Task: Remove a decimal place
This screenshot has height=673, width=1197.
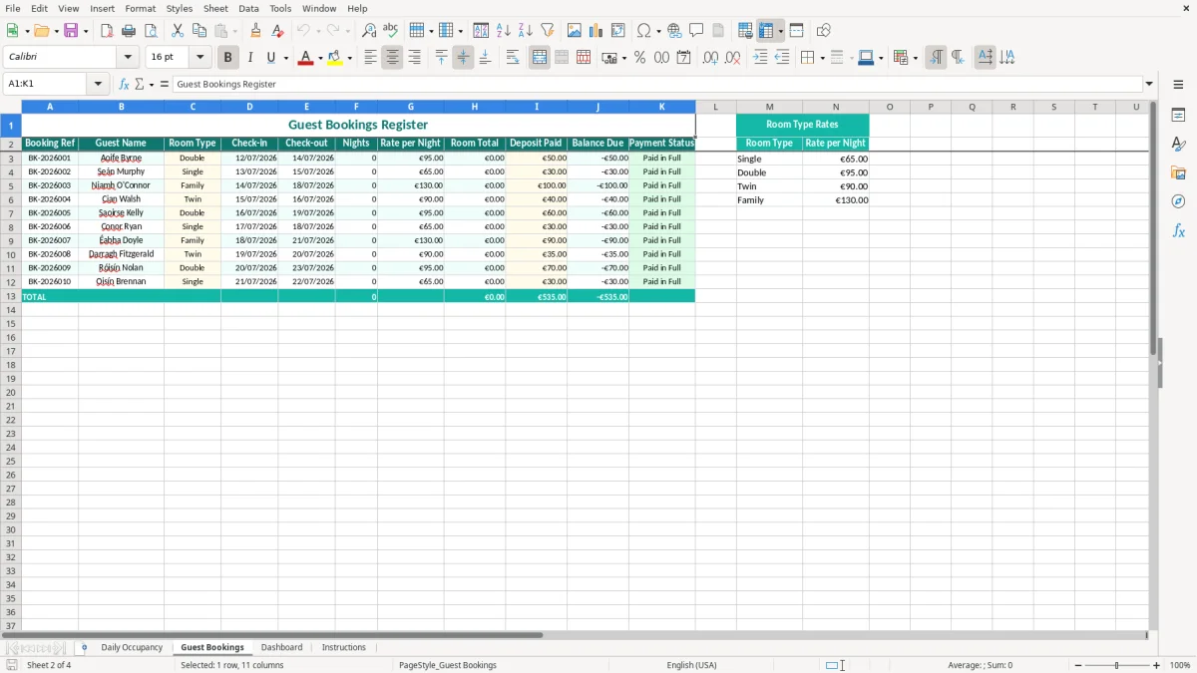Action: [732, 58]
